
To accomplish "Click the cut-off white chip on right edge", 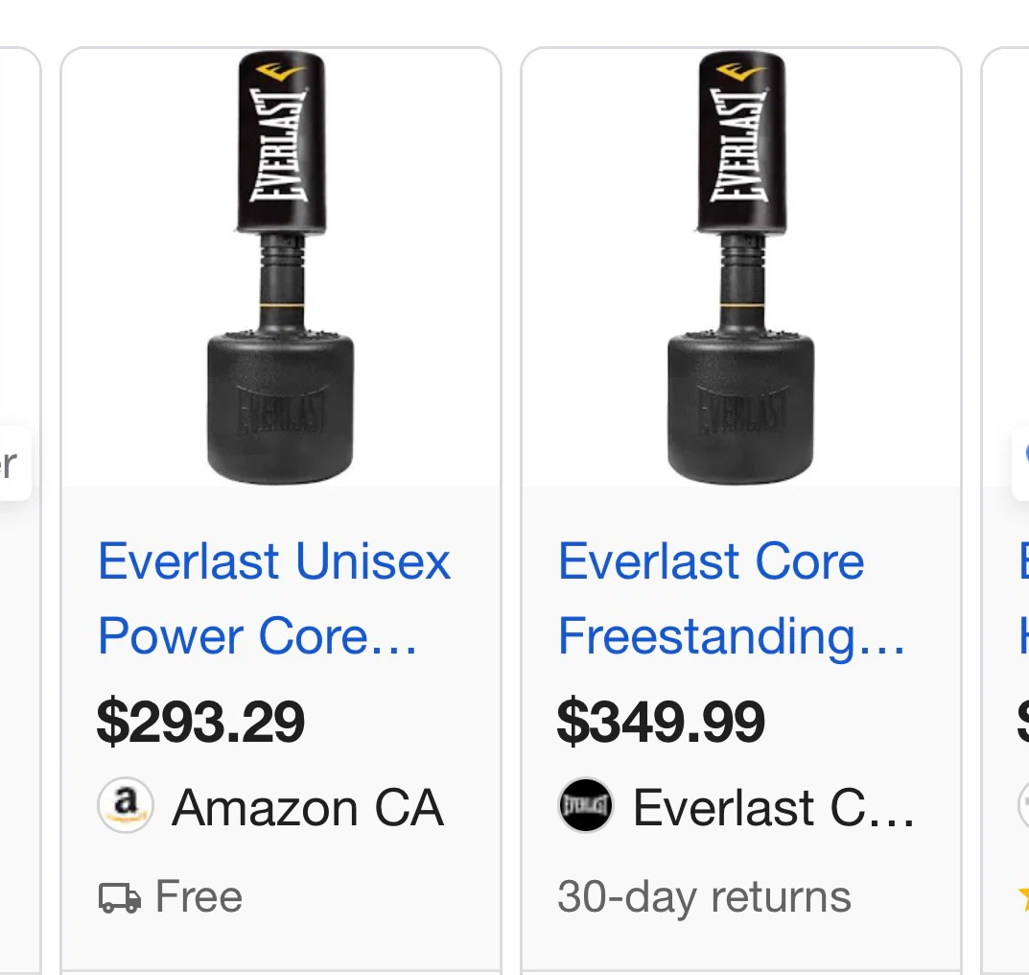I will [1020, 464].
